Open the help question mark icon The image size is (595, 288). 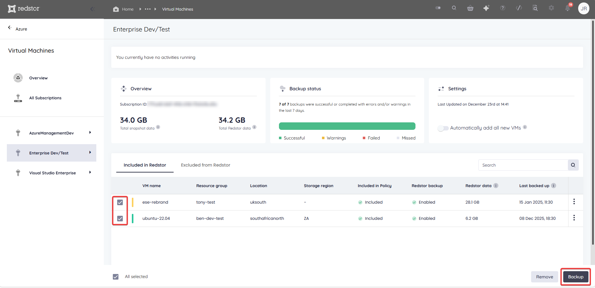(503, 8)
